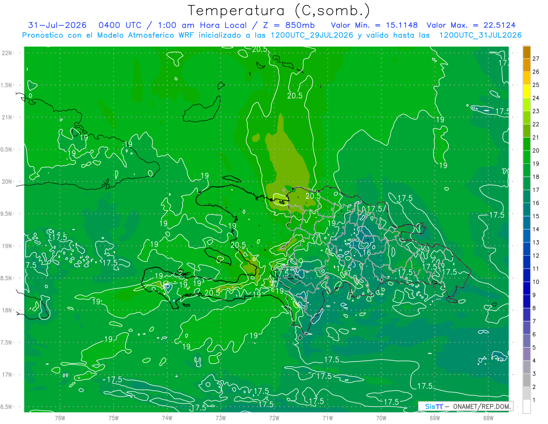Click the '1200UTC_29JUL2026' initialization time
The height and width of the screenshot is (424, 548).
tap(312, 35)
